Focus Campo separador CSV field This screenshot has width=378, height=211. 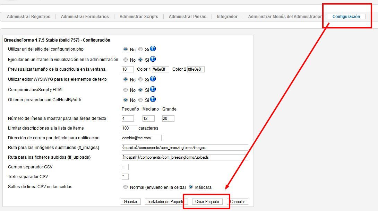click(125, 167)
